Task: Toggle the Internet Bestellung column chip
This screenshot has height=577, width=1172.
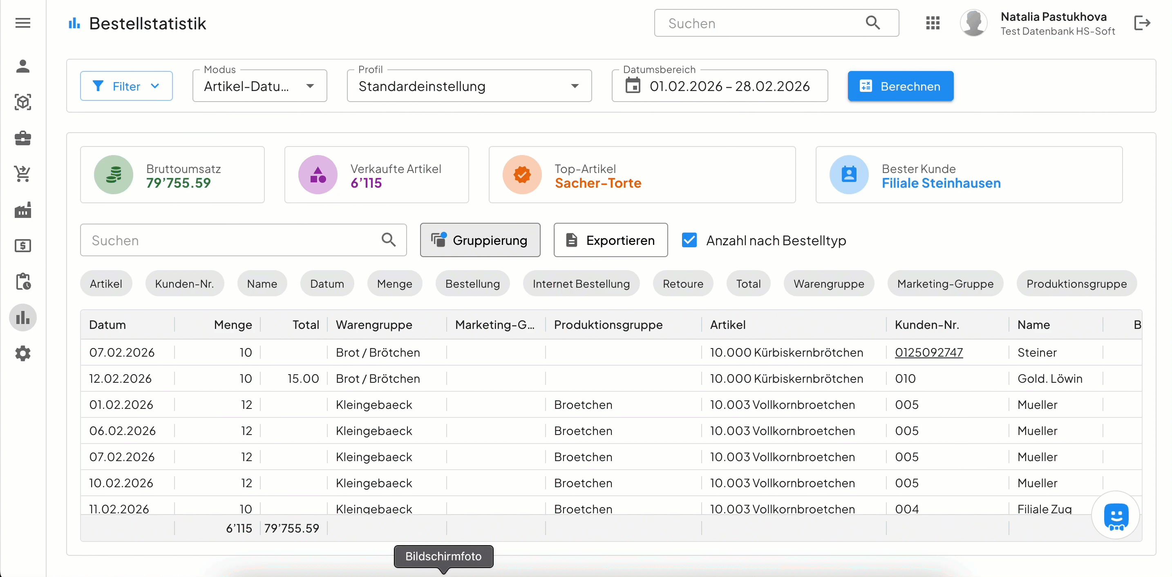Action: coord(581,284)
